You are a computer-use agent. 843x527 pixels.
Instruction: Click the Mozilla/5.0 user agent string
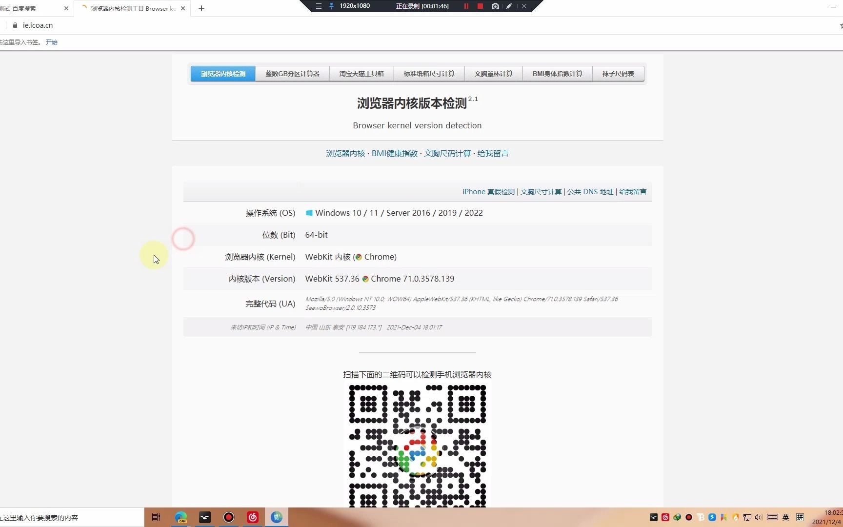pos(462,304)
